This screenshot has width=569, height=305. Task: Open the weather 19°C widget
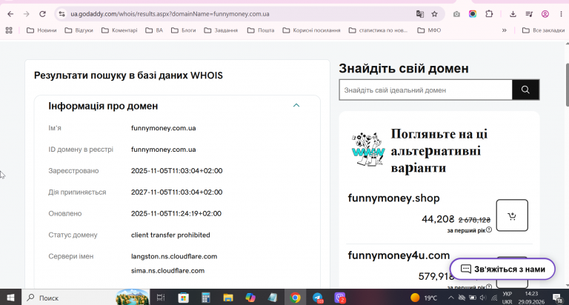424,298
